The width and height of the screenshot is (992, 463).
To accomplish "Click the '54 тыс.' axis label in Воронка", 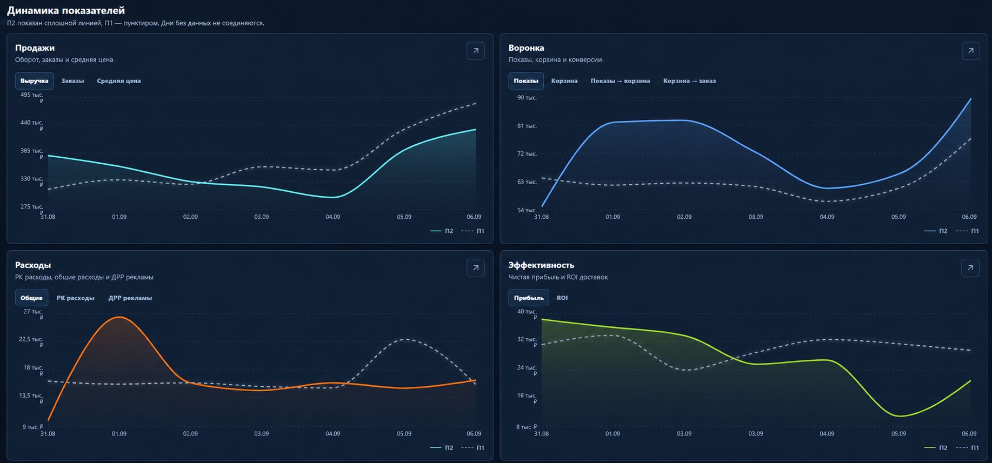I will pyautogui.click(x=527, y=210).
